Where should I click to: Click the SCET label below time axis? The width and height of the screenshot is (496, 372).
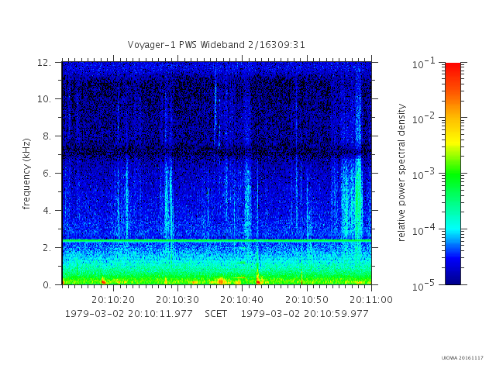point(215,314)
